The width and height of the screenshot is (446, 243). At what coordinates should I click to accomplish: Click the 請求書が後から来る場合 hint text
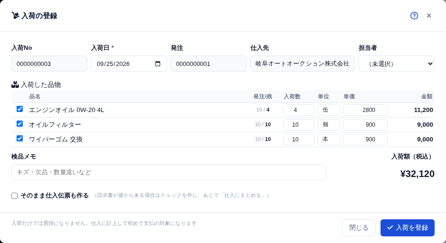(x=182, y=196)
